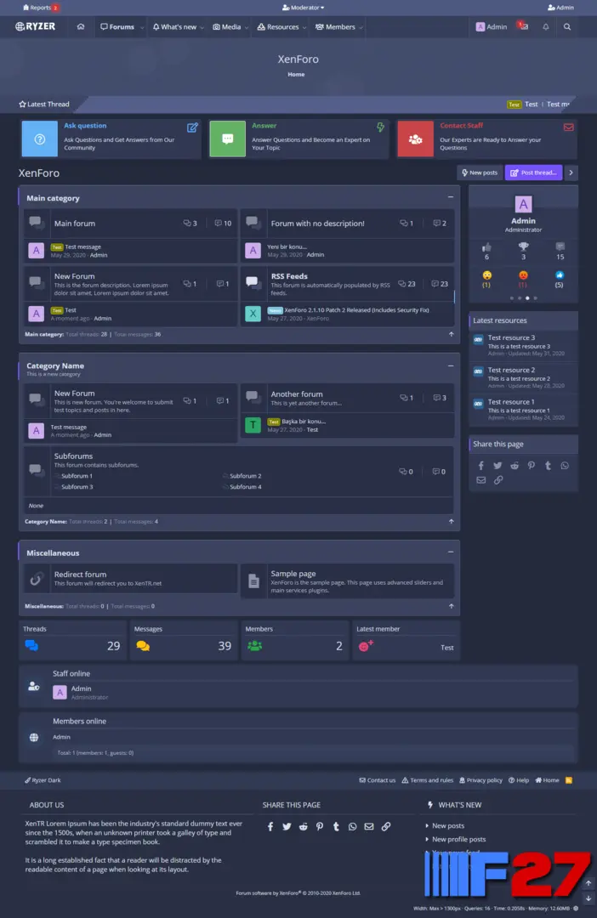Open the Members dropdown arrow

coord(361,27)
